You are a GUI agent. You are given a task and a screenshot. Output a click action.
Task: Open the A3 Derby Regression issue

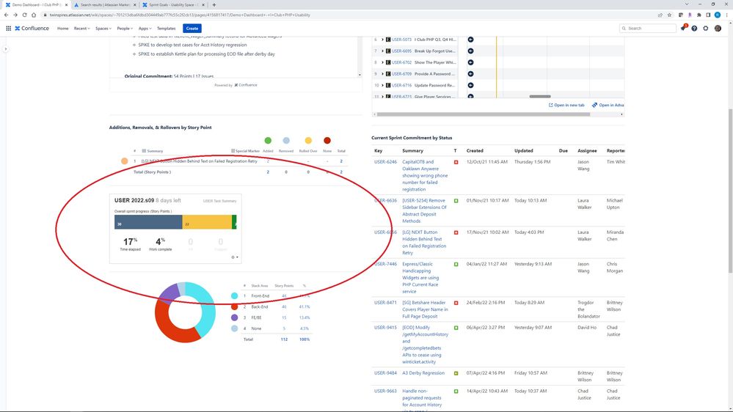coord(423,373)
